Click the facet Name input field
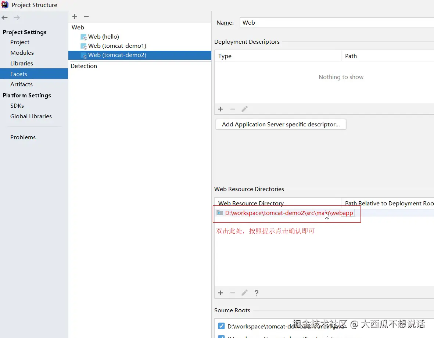This screenshot has height=338, width=434. 337,23
